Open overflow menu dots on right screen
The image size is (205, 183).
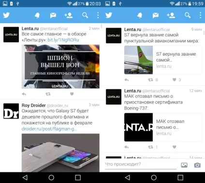tap(200, 15)
